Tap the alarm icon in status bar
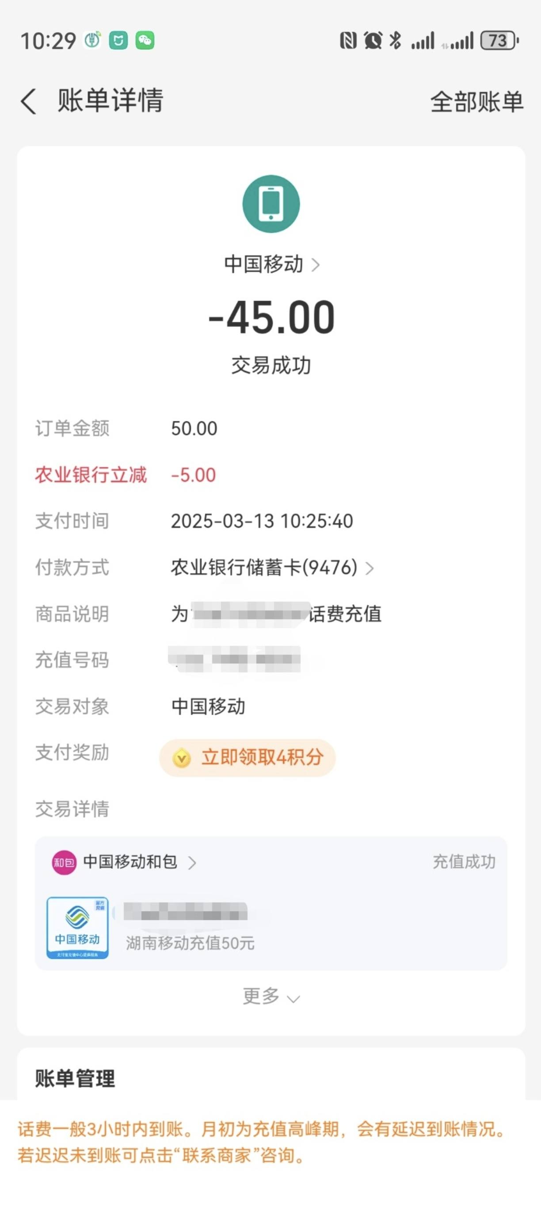Screen dimensions: 541x1228 (x=373, y=41)
